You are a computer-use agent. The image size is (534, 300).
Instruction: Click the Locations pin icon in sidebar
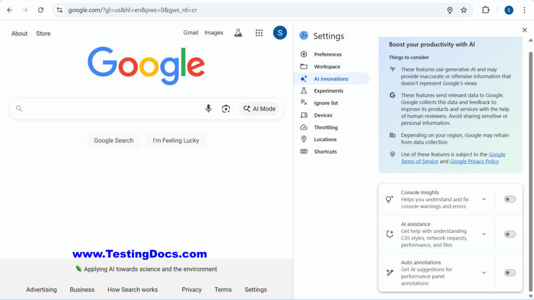304,139
